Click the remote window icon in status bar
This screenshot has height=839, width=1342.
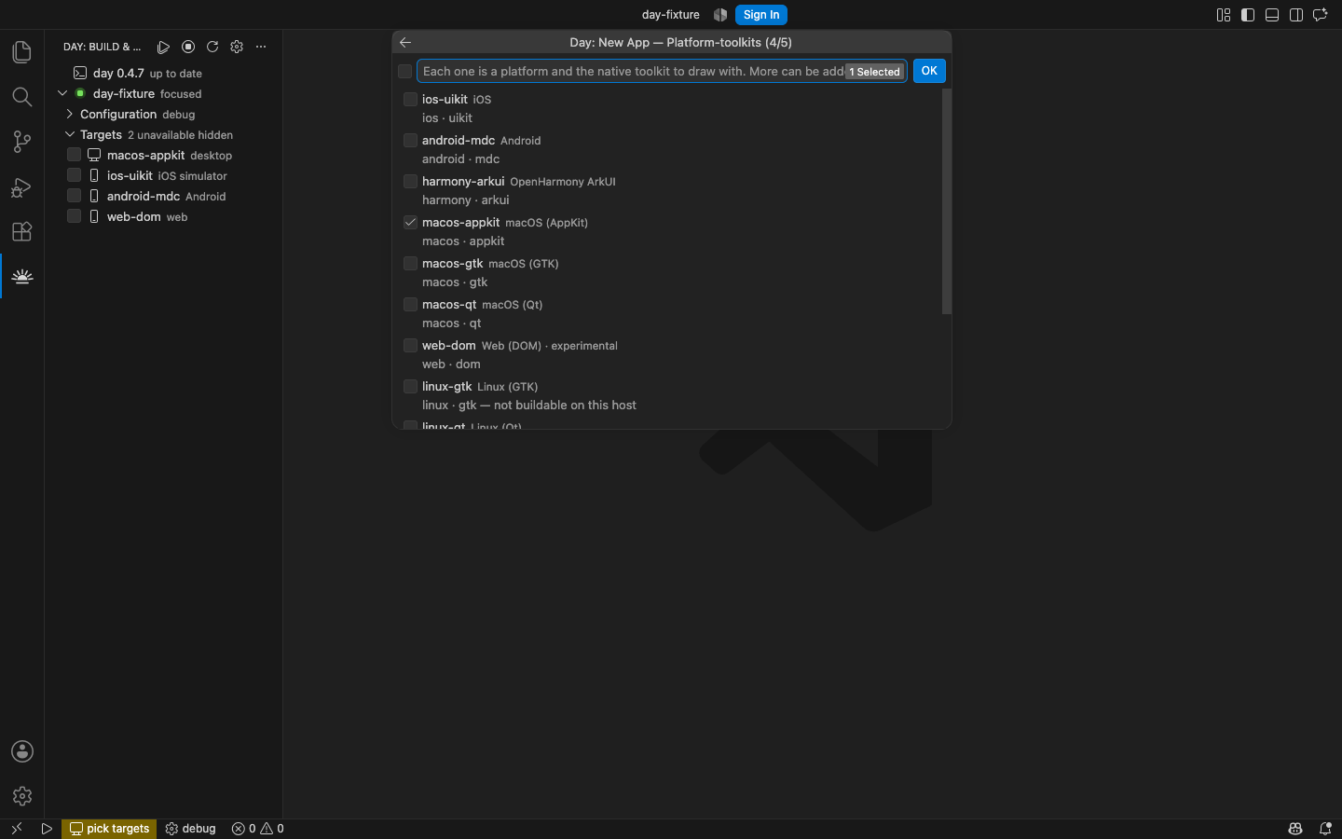coord(16,829)
